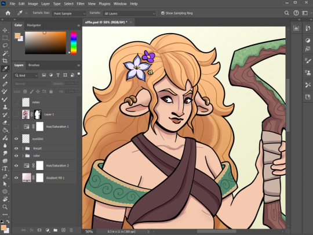Open the File menu

coord(12,4)
